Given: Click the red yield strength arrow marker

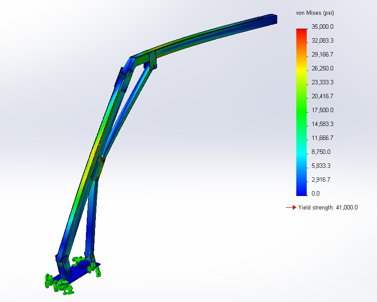Looking at the screenshot, I should coord(291,207).
